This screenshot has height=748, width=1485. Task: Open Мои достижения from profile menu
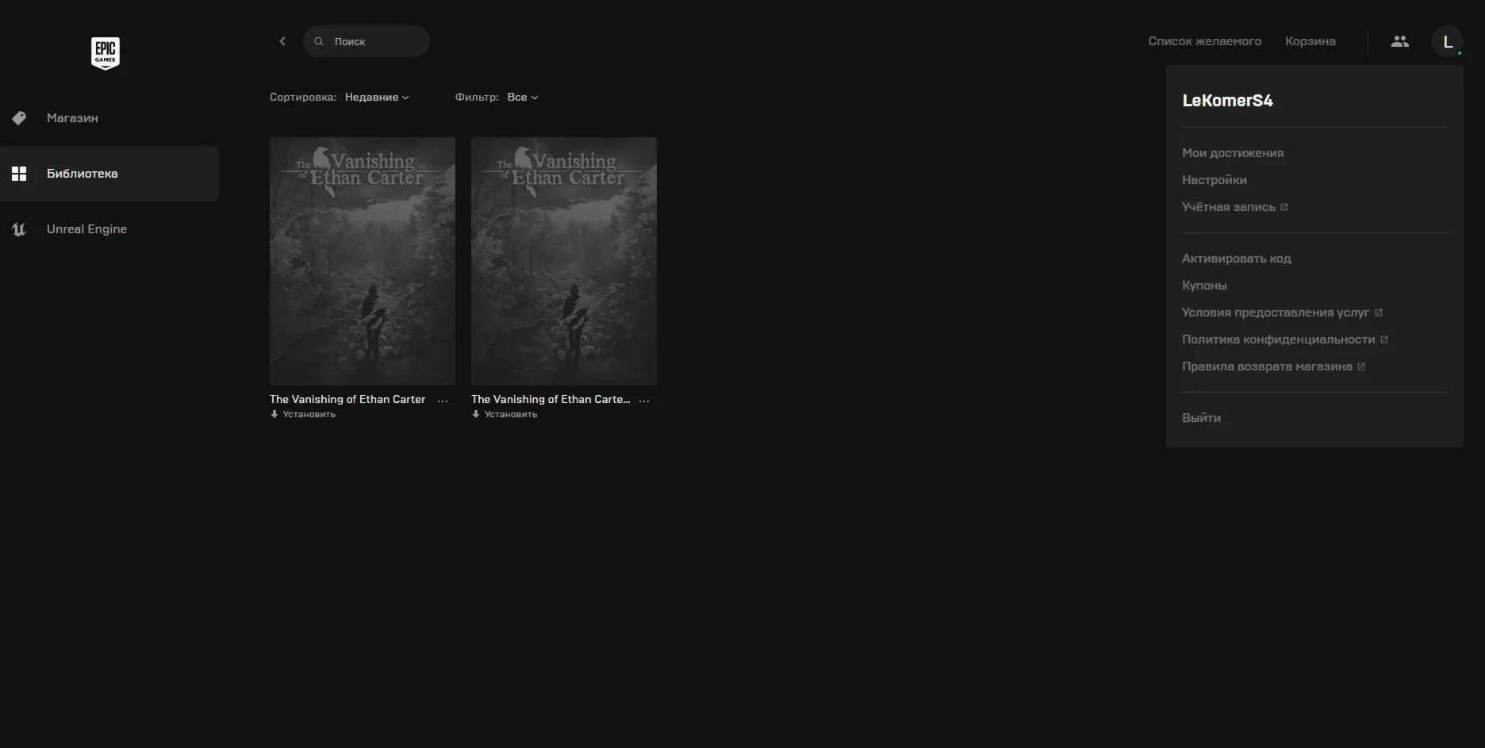(x=1233, y=153)
